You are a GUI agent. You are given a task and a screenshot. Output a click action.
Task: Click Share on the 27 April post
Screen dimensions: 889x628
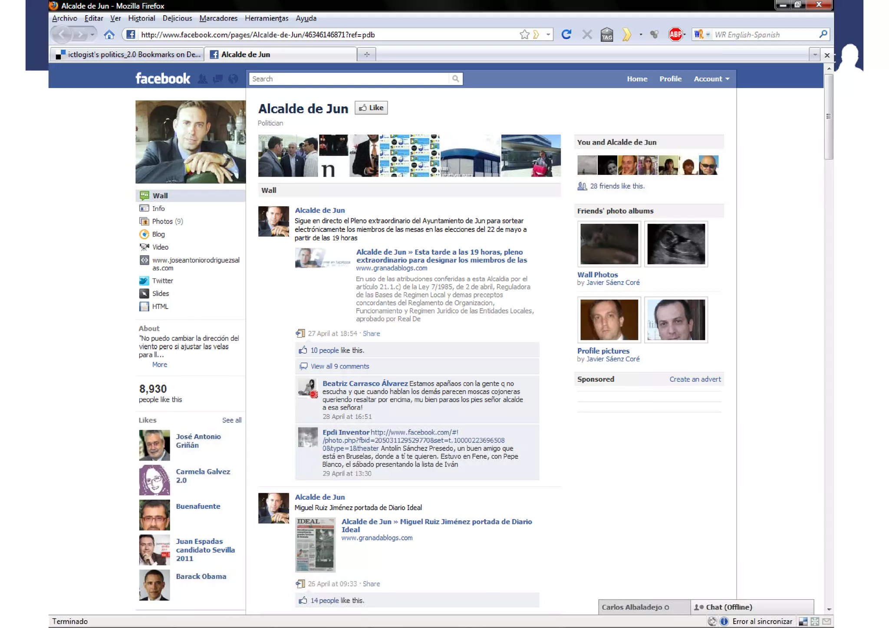pos(371,333)
